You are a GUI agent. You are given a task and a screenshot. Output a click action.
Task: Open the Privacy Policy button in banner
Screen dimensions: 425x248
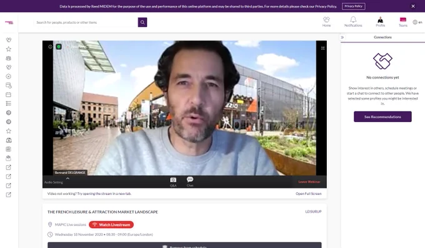354,6
